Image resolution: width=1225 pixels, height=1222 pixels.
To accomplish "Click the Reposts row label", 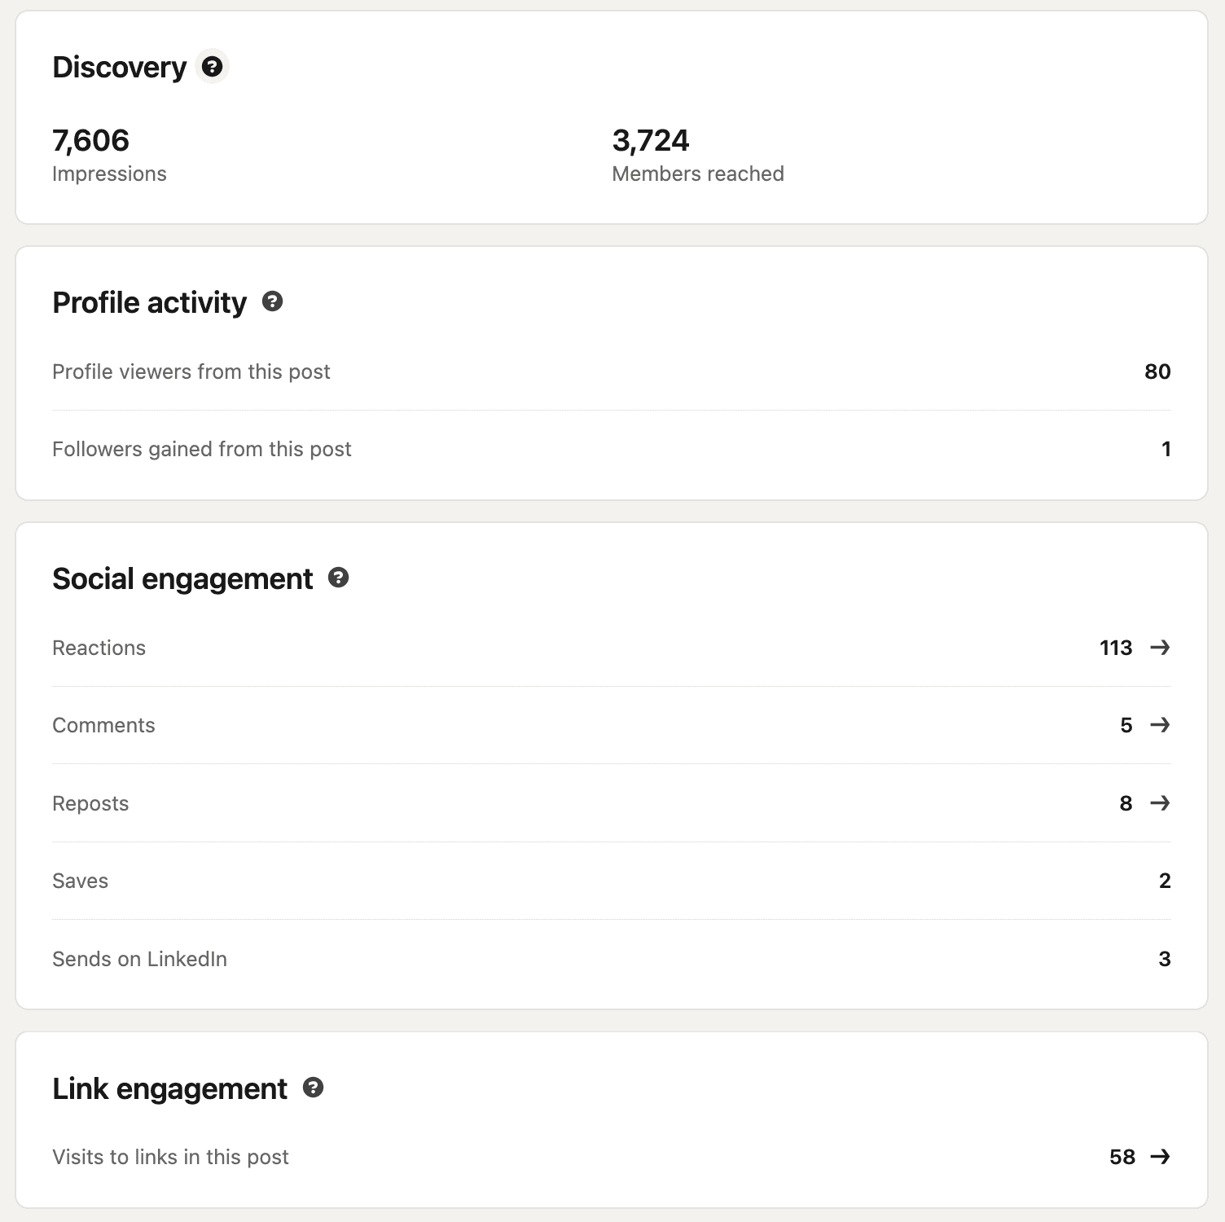I will [90, 803].
